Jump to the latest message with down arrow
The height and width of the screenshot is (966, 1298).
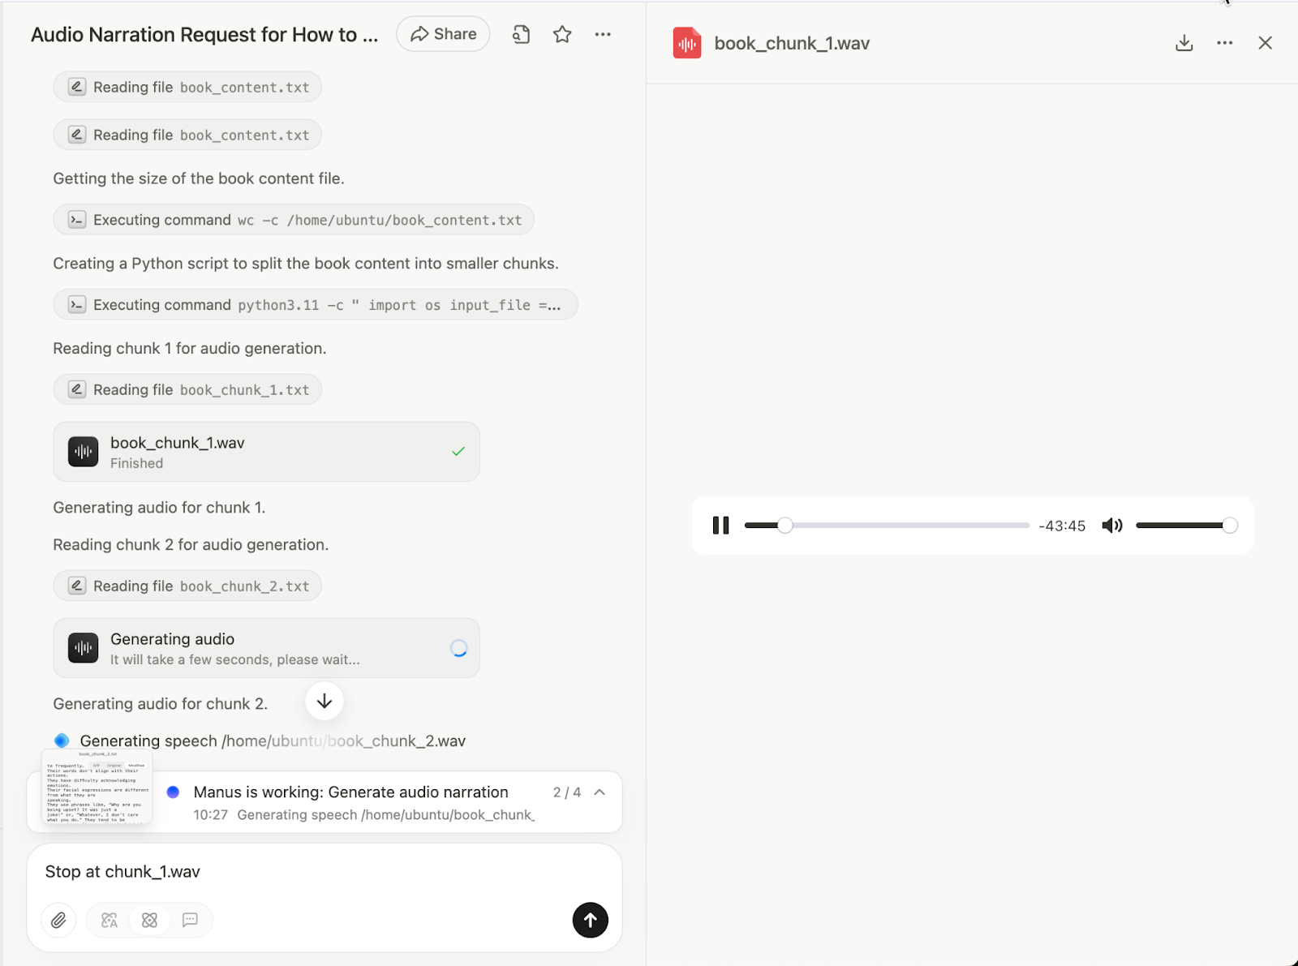tap(324, 701)
